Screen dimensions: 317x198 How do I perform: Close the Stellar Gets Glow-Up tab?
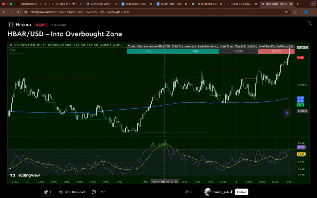tap(256, 4)
